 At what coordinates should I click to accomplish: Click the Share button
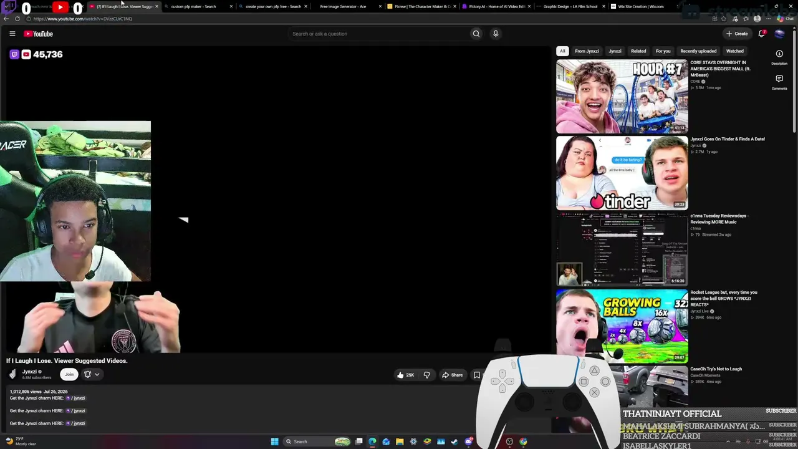[453, 375]
